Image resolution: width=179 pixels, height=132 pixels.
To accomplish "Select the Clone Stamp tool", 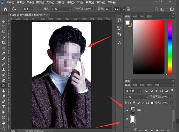I will coord(3,69).
